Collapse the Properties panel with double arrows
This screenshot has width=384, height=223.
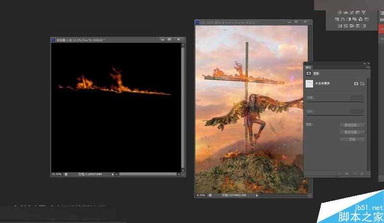(365, 64)
